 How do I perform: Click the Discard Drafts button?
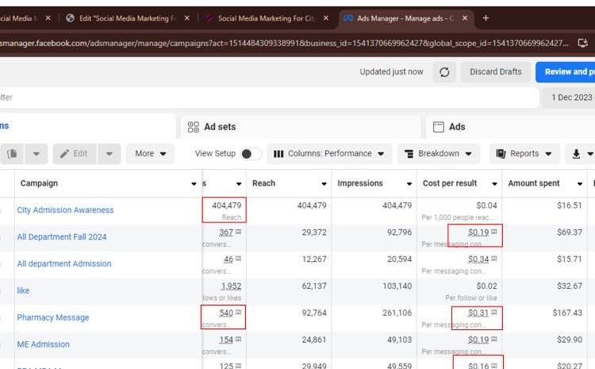point(495,72)
